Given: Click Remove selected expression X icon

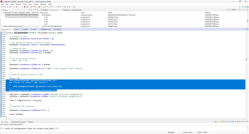Looking at the screenshot, I should click(x=231, y=10).
